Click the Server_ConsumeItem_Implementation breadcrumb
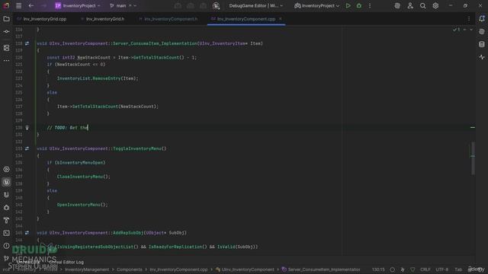 click(321, 269)
